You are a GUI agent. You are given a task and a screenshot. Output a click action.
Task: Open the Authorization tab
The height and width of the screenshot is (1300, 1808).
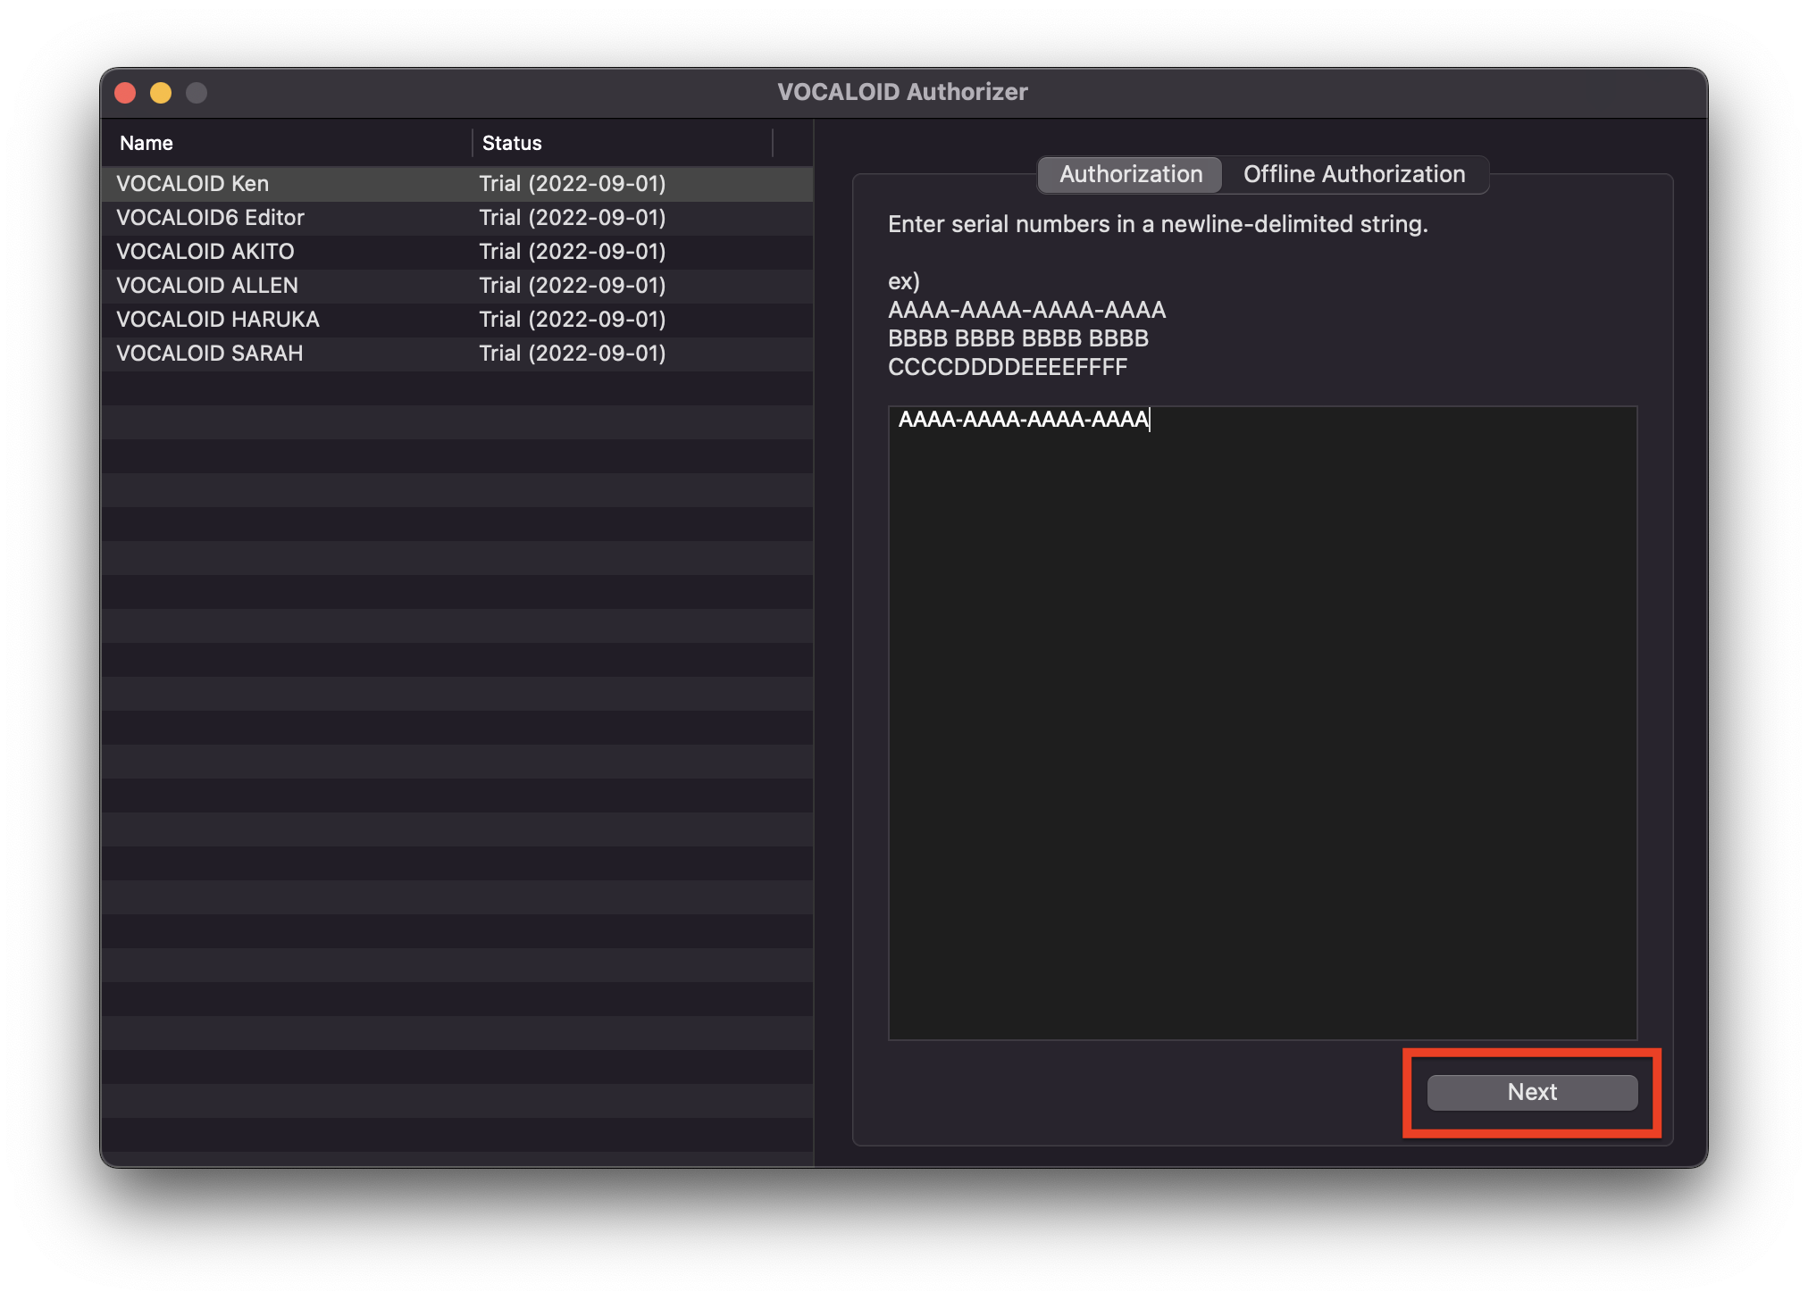(x=1128, y=174)
